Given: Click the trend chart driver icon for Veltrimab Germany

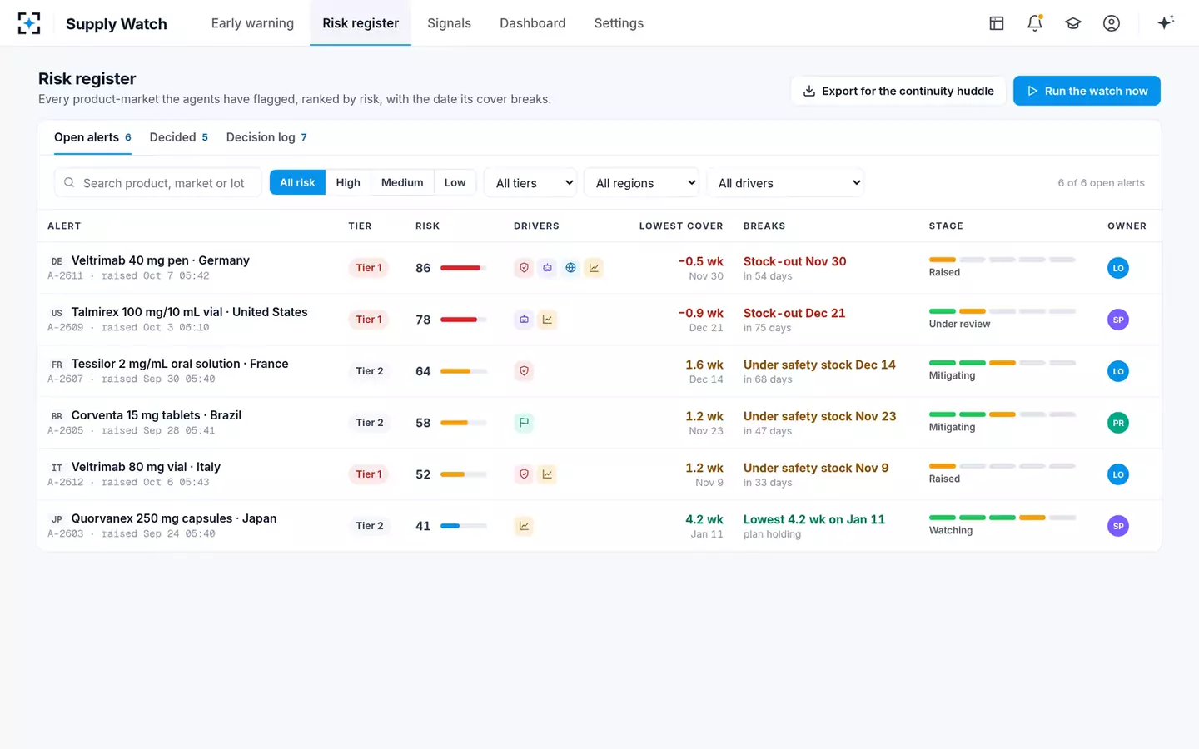Looking at the screenshot, I should (594, 268).
